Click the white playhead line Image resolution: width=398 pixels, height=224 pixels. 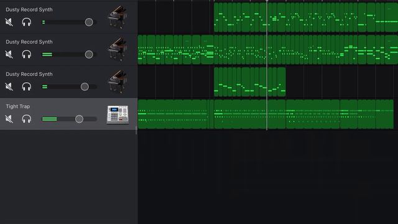267,65
